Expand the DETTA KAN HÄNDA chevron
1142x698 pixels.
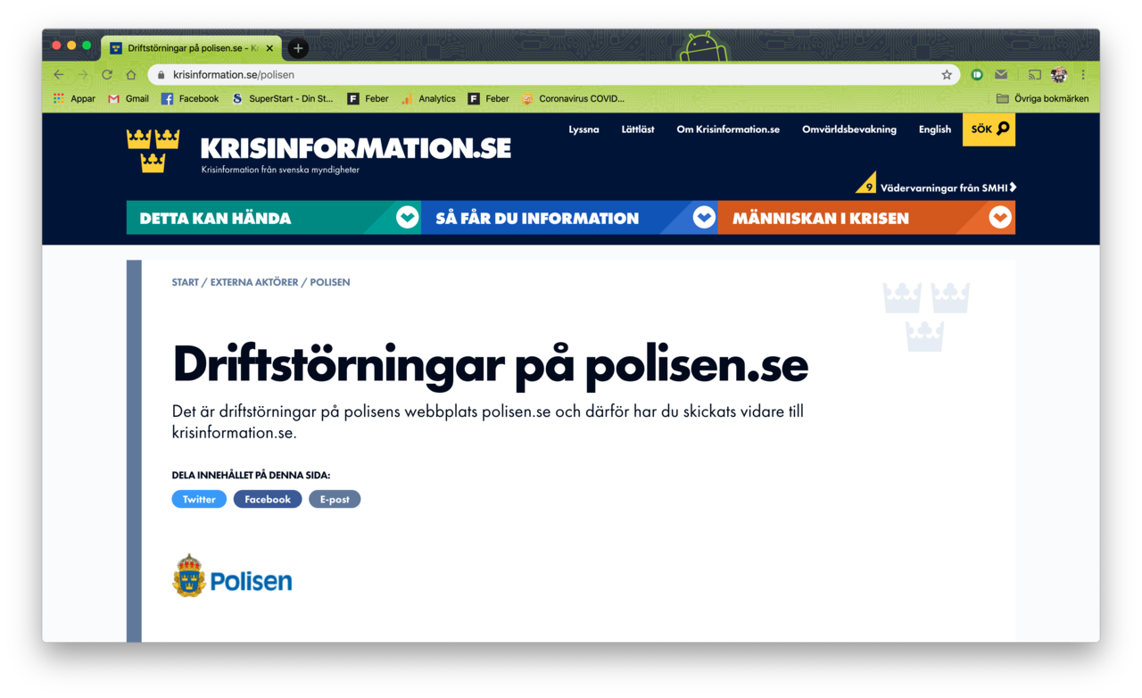coord(407,217)
